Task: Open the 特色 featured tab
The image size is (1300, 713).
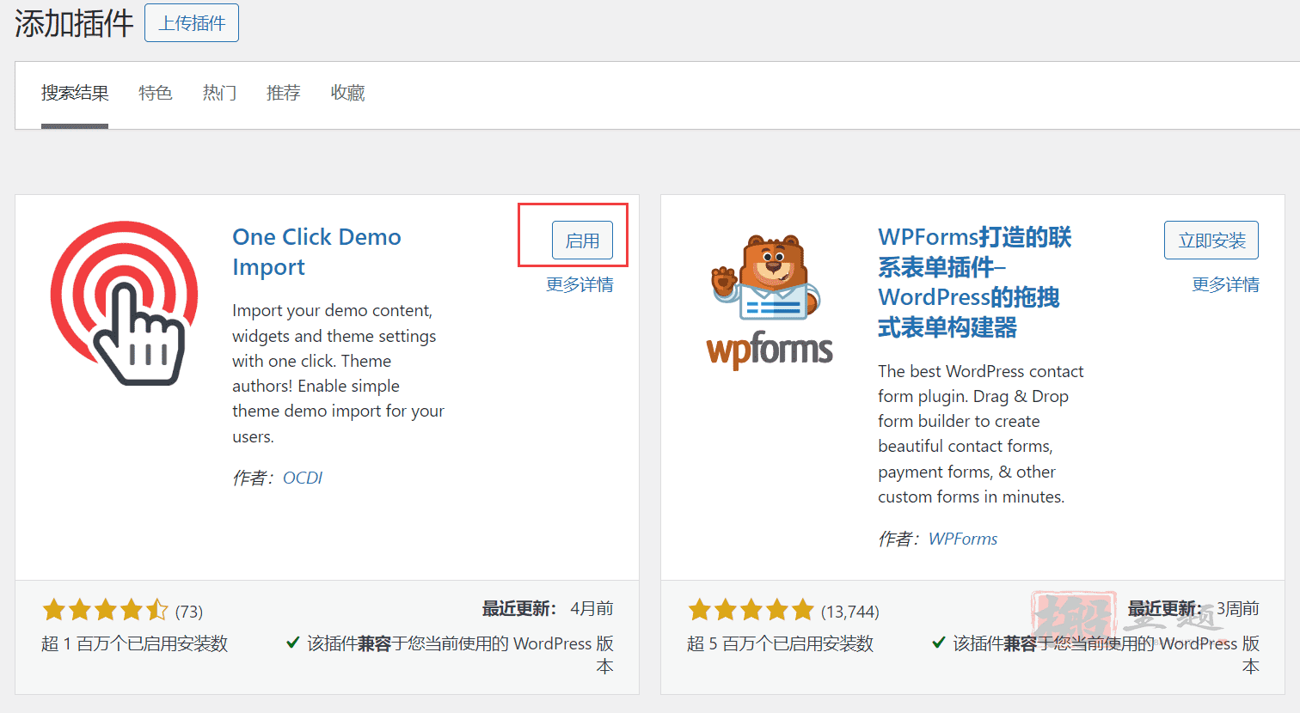Action: [156, 93]
